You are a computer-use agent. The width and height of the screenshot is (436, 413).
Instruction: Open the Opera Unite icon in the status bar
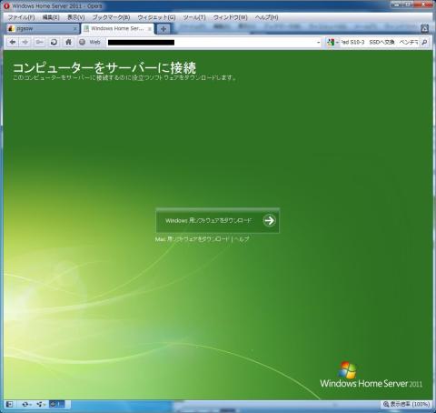coord(40,404)
